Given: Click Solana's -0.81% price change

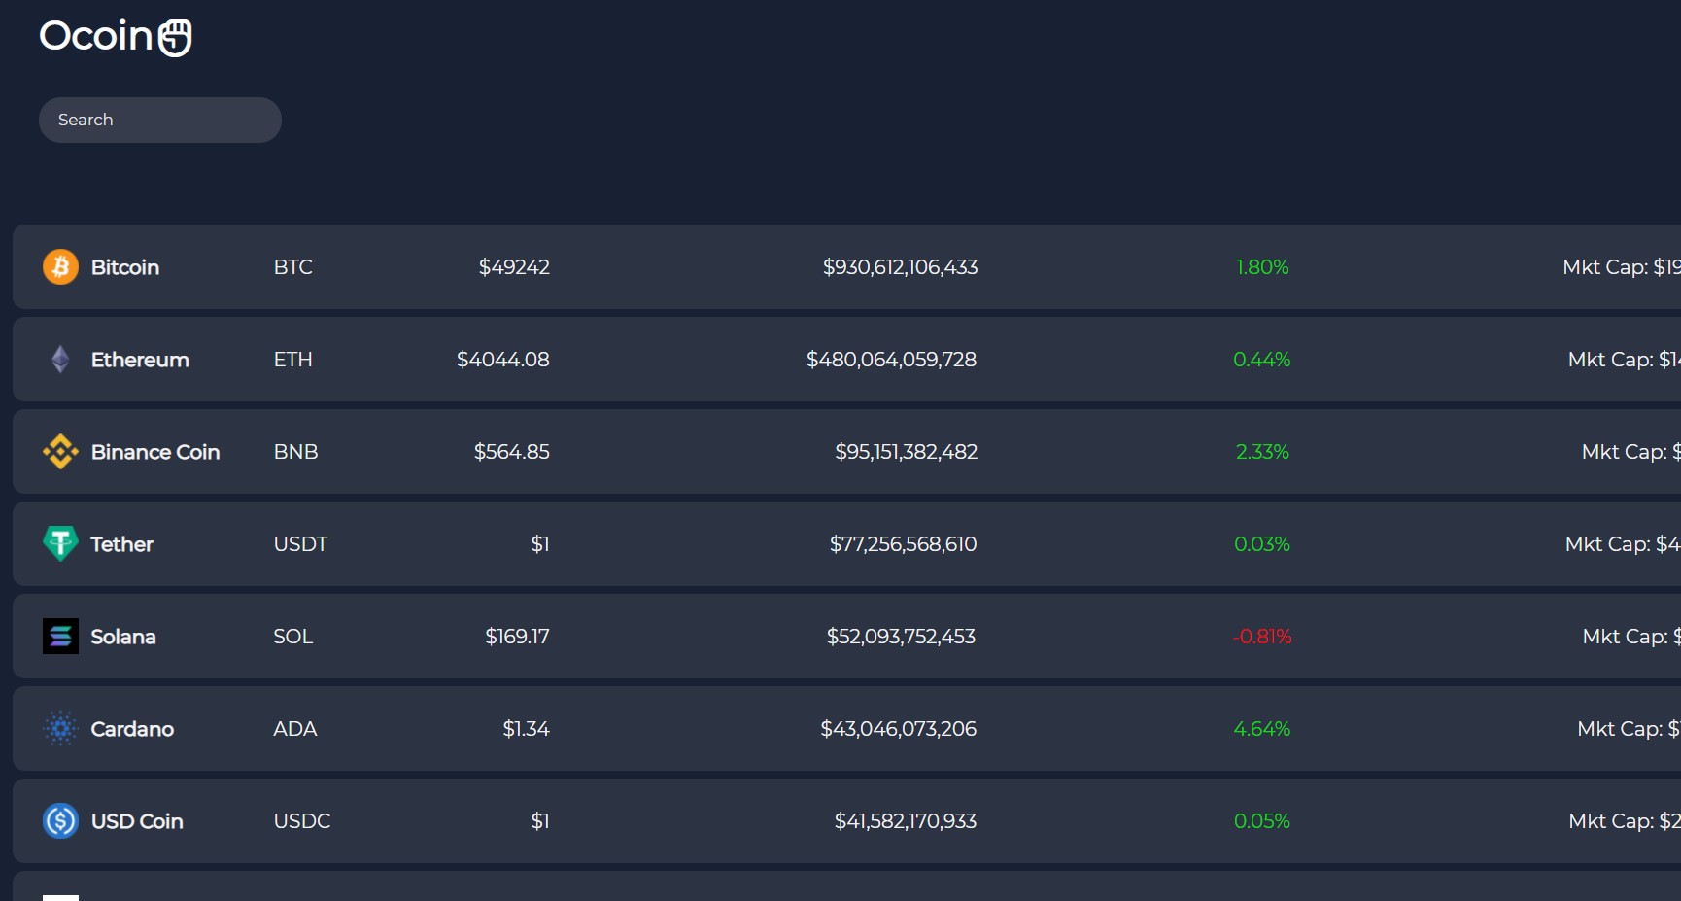Looking at the screenshot, I should (1261, 637).
